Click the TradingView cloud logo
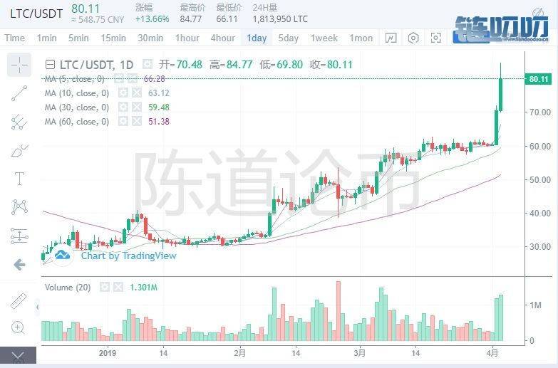The height and width of the screenshot is (368, 558). pyautogui.click(x=62, y=255)
